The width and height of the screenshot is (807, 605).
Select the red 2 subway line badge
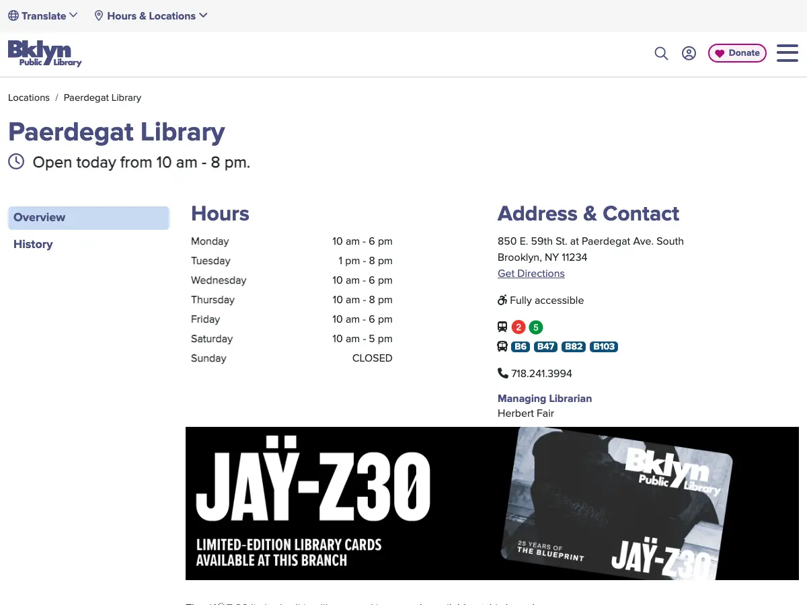pos(518,327)
